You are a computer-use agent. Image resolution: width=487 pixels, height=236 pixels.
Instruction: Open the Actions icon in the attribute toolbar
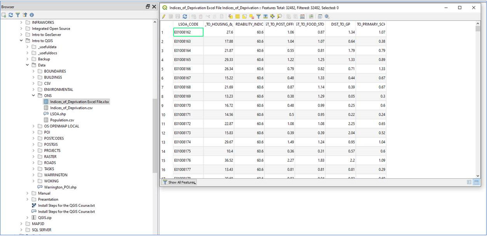tap(327, 16)
